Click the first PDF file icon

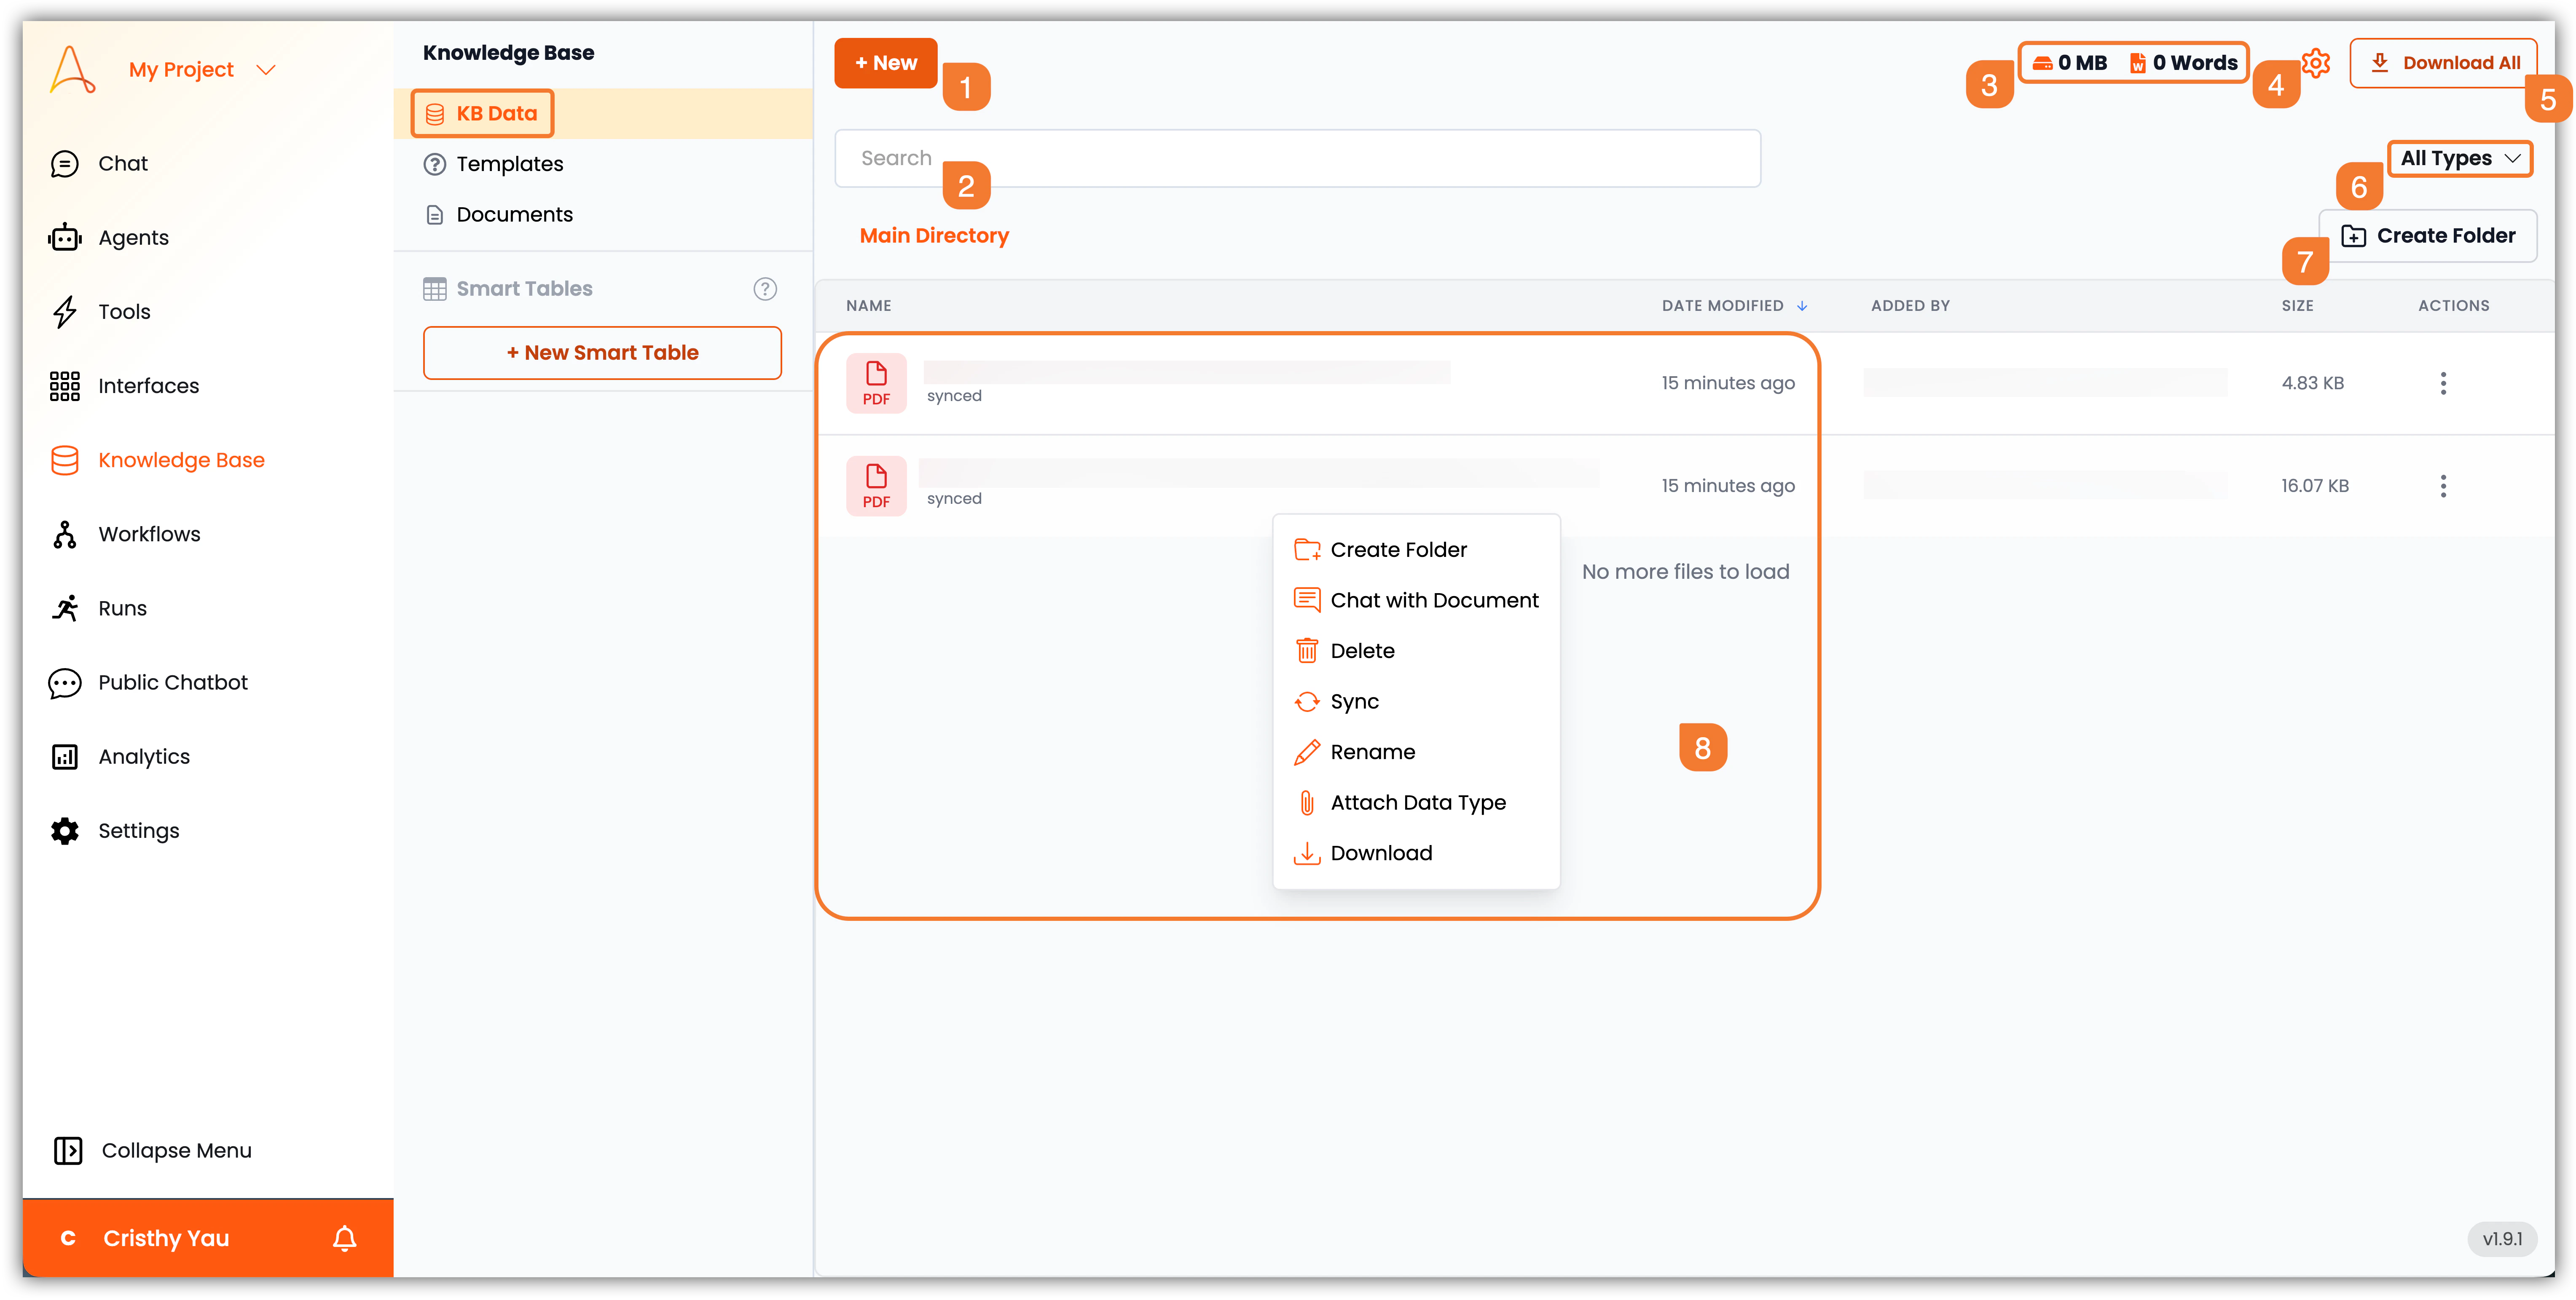(876, 383)
